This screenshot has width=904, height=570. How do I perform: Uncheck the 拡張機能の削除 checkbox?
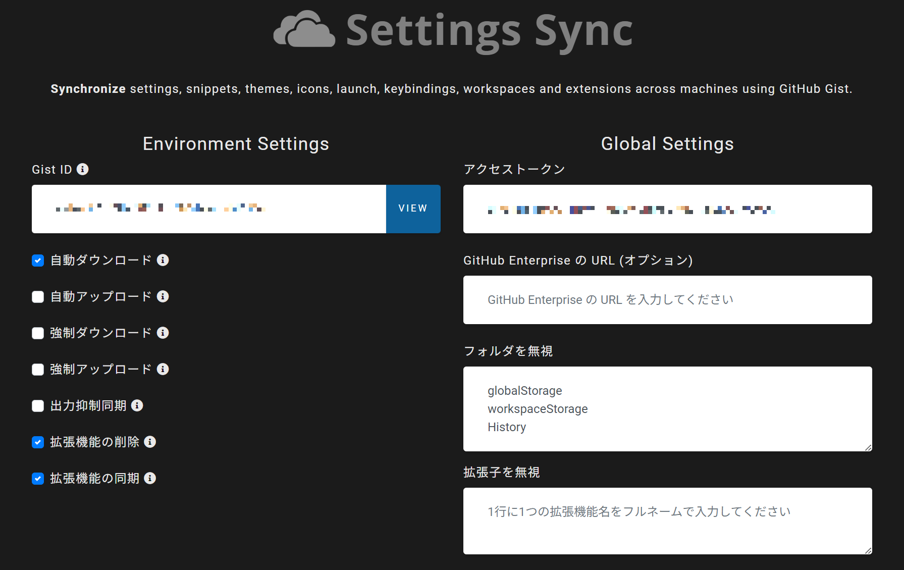pyautogui.click(x=38, y=442)
